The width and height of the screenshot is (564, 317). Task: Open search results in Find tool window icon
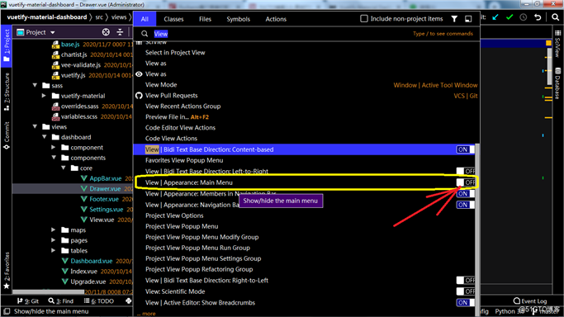point(468,19)
